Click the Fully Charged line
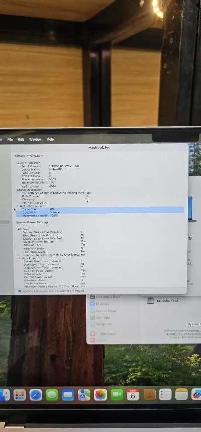Screen dimensions: 201x432 (56, 196)
